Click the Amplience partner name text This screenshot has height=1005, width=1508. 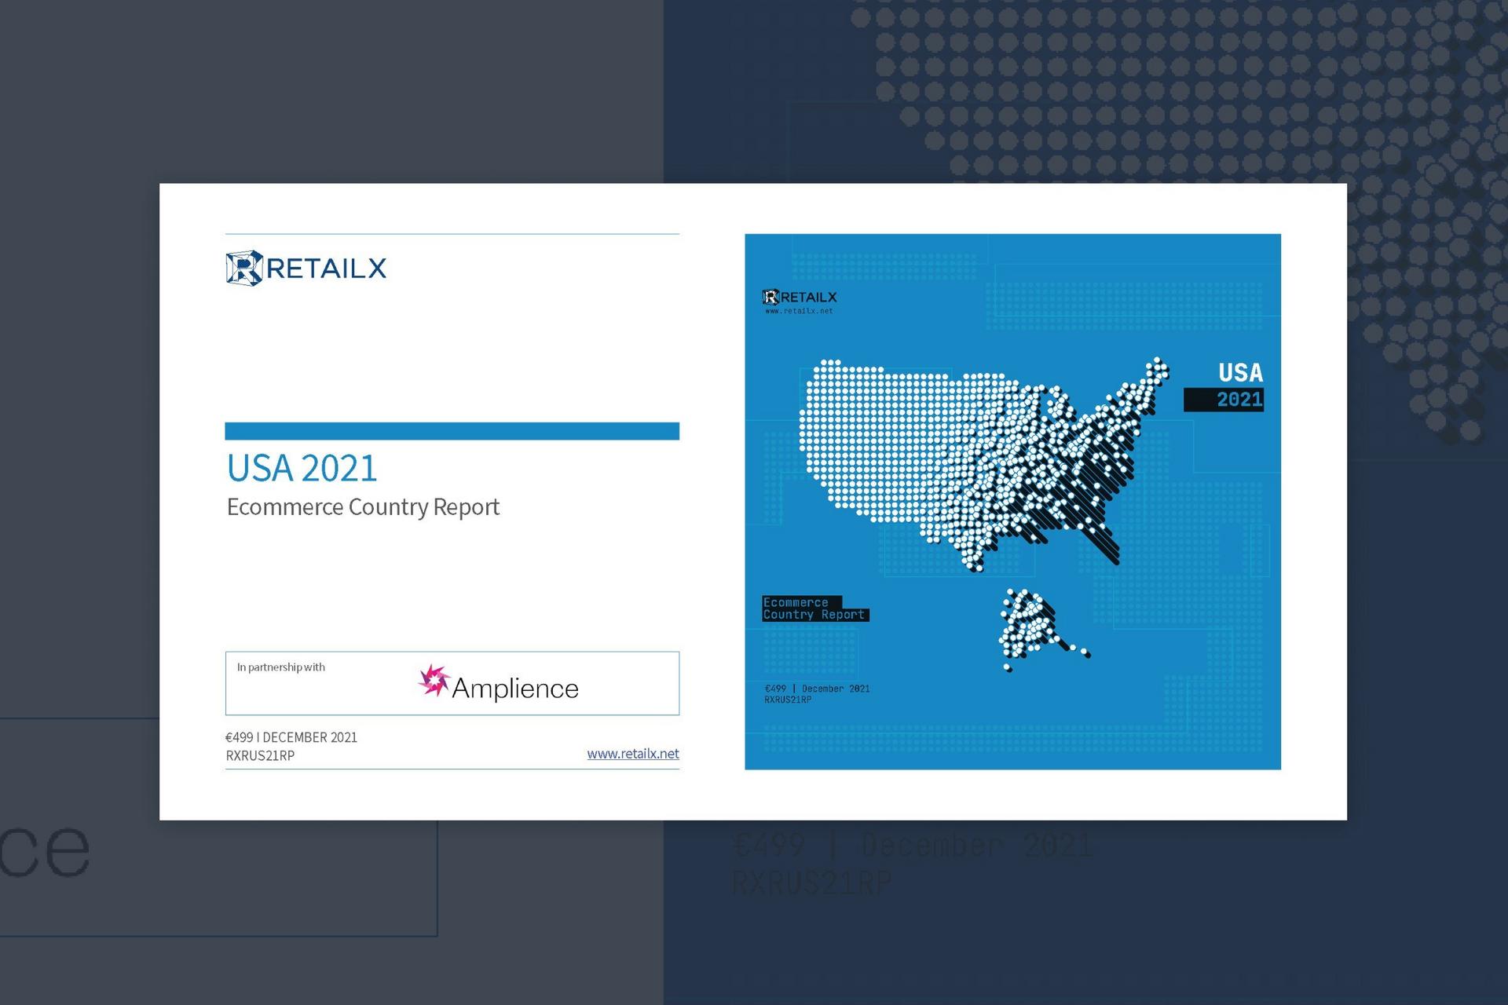pos(515,689)
